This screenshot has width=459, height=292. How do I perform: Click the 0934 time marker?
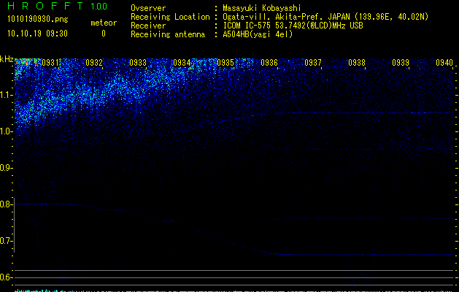[x=182, y=63]
